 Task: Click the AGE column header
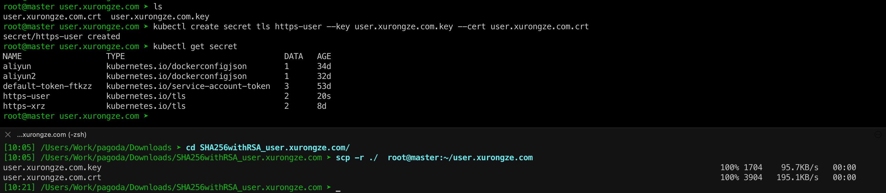(x=324, y=56)
